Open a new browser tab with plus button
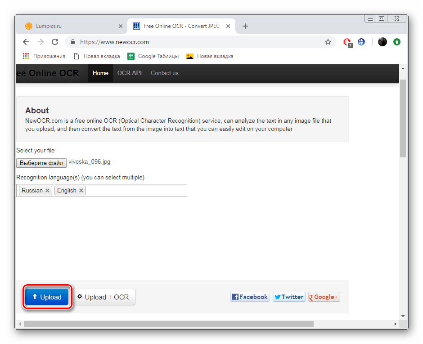 pyautogui.click(x=245, y=26)
